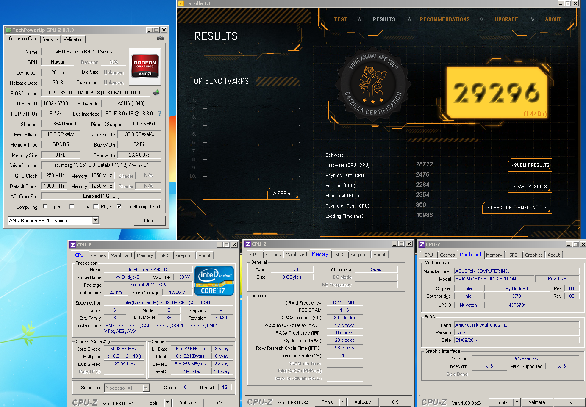Click the Intel Core i7 logo in CPU-Z

[x=214, y=280]
